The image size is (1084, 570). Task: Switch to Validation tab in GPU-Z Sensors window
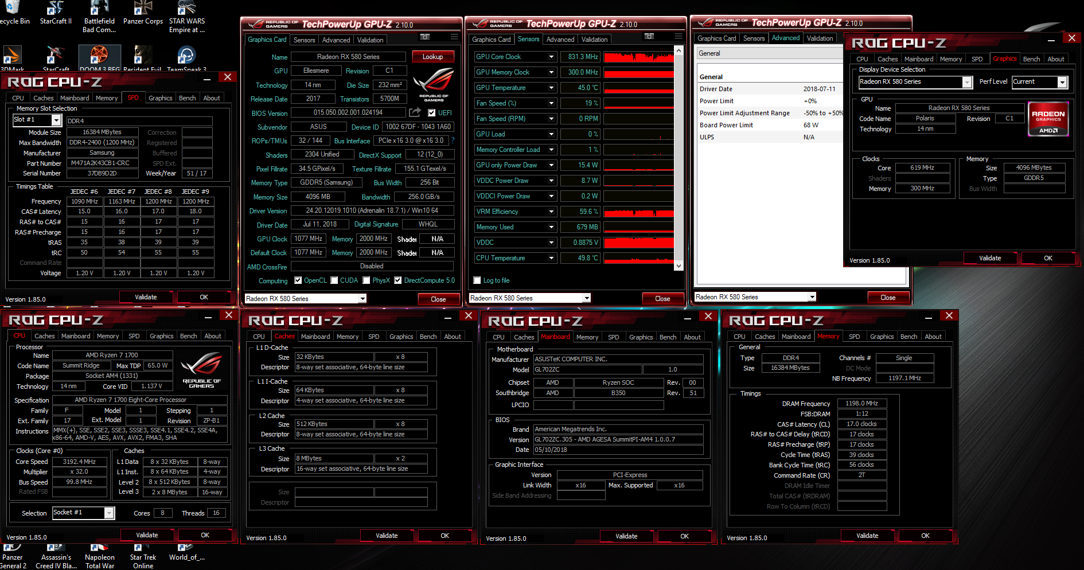(x=594, y=40)
